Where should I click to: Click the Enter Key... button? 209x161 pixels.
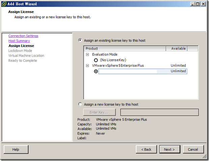click(x=99, y=112)
